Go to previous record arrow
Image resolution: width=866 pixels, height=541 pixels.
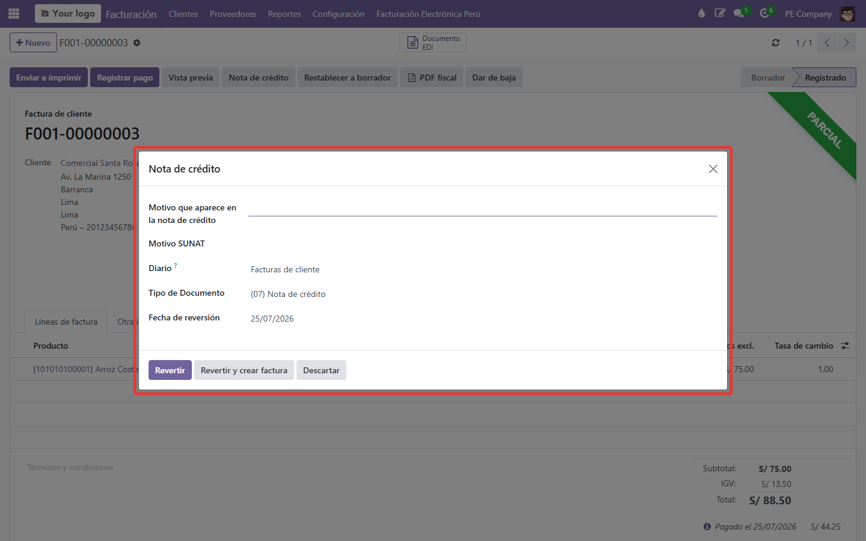[x=828, y=43]
